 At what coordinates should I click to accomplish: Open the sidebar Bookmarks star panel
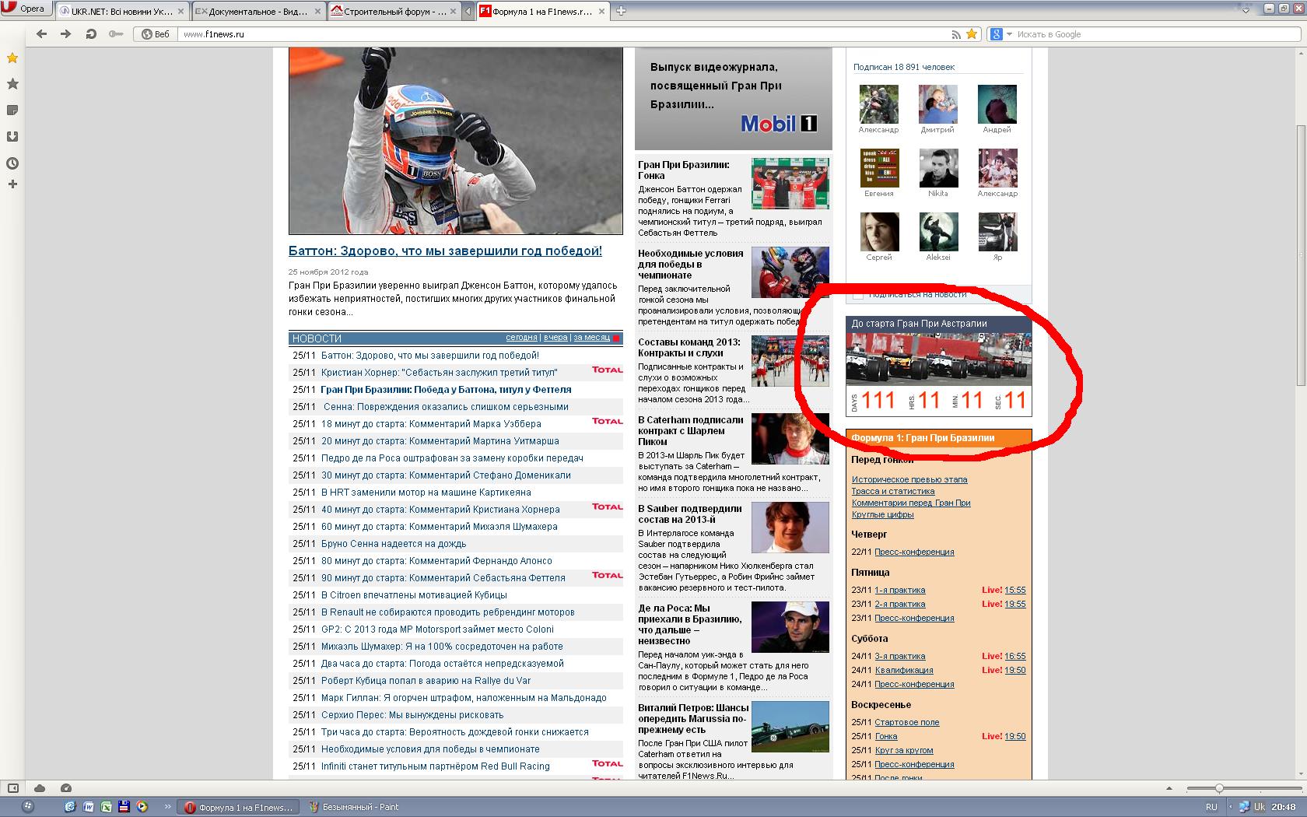click(x=12, y=58)
